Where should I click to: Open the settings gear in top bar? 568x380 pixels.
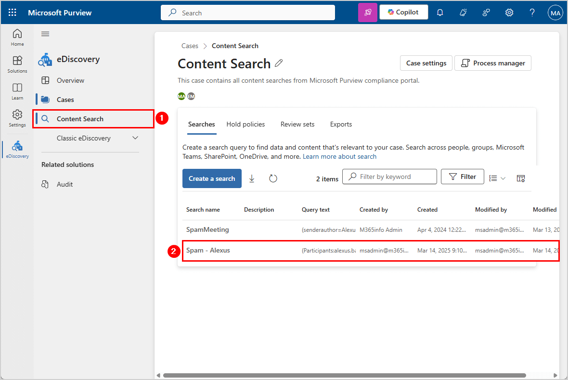click(509, 13)
